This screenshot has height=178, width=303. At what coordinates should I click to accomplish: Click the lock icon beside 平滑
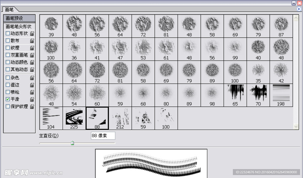point(32,99)
